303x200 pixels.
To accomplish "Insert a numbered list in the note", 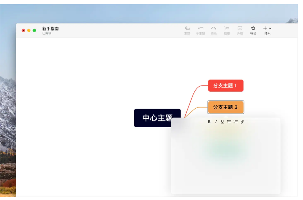I will (236, 122).
